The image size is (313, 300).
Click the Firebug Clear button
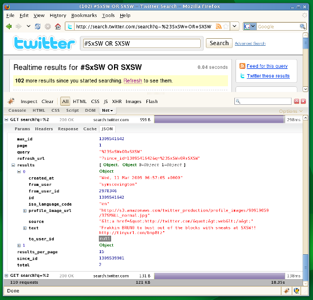click(x=47, y=101)
